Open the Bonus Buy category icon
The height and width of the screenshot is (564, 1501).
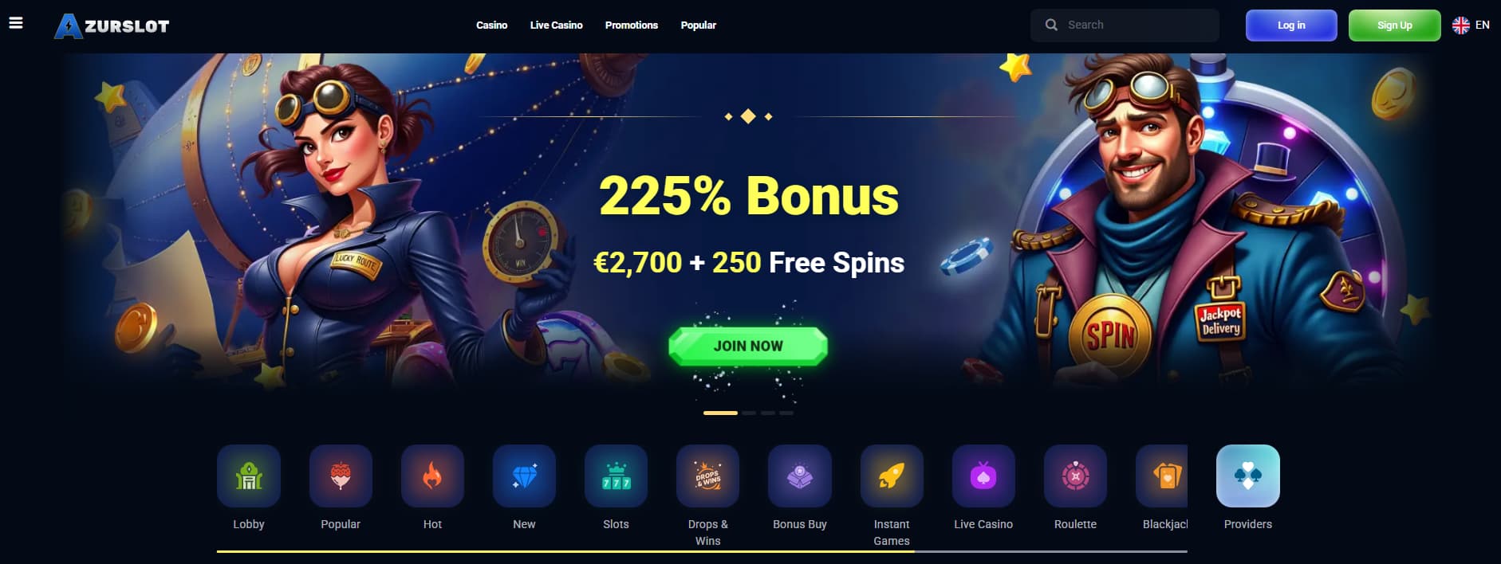click(800, 476)
